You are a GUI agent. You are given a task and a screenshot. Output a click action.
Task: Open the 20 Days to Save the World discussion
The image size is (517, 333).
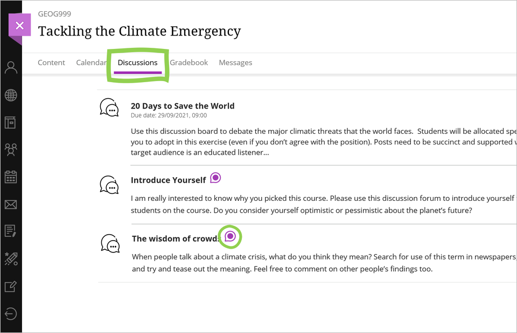[183, 106]
